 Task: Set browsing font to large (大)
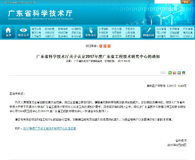(x=101, y=46)
